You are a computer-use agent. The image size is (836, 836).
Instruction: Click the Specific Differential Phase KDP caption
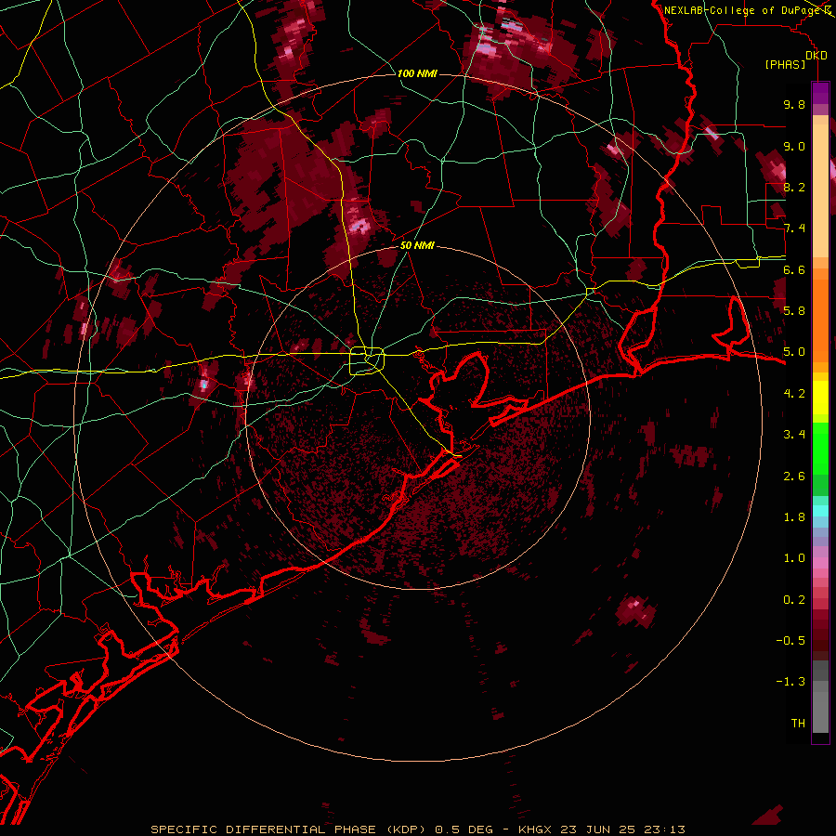(417, 829)
